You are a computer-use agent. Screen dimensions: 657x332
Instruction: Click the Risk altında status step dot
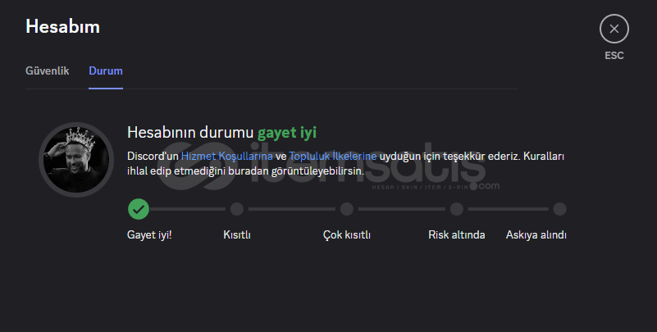(457, 209)
